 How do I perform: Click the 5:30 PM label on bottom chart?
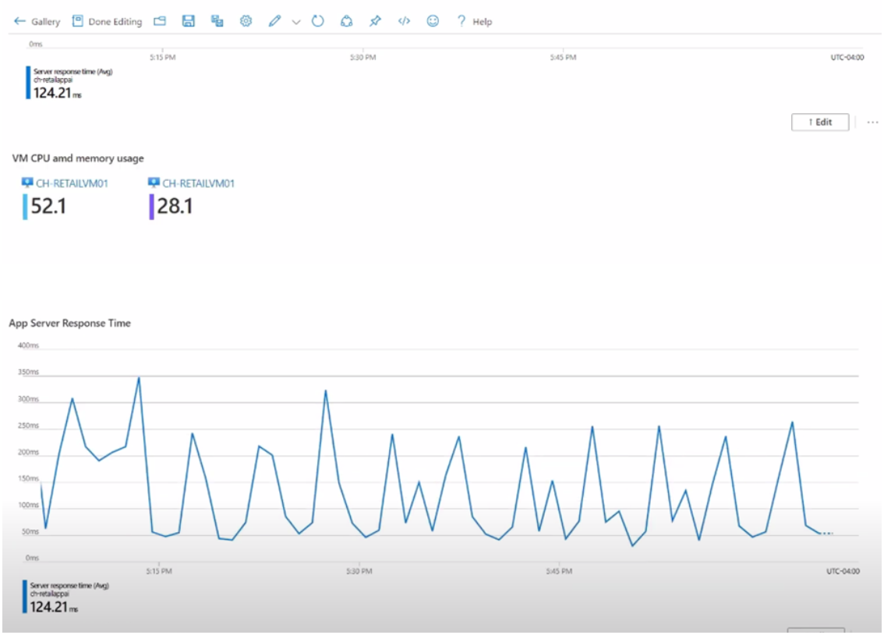359,571
